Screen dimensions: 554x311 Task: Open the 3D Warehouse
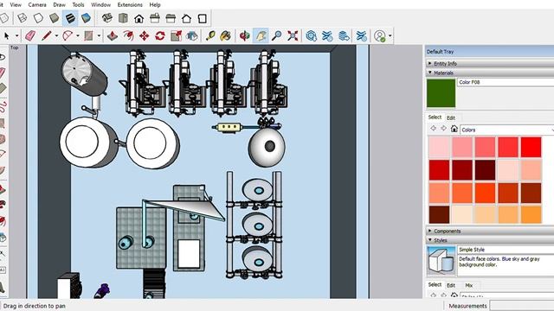coord(312,35)
